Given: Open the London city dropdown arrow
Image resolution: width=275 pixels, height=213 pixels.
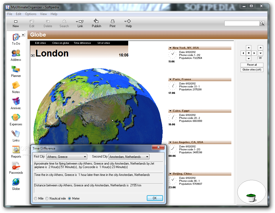Looking at the screenshot, I should coord(33,55).
